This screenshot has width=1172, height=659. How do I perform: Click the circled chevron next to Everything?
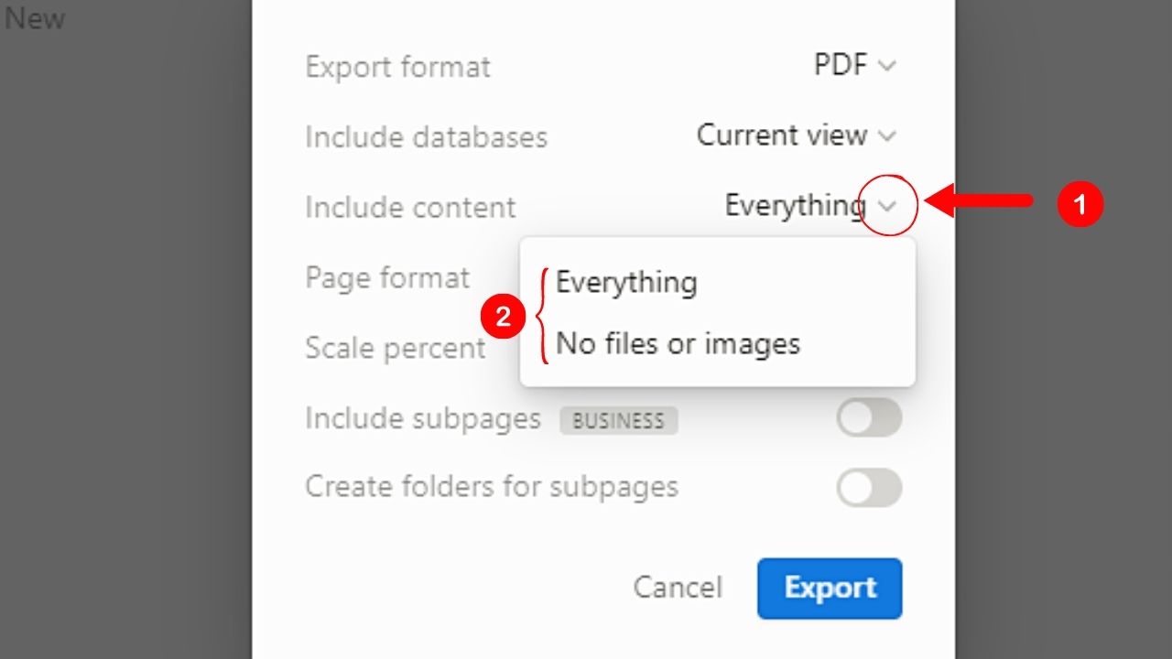[x=886, y=206]
